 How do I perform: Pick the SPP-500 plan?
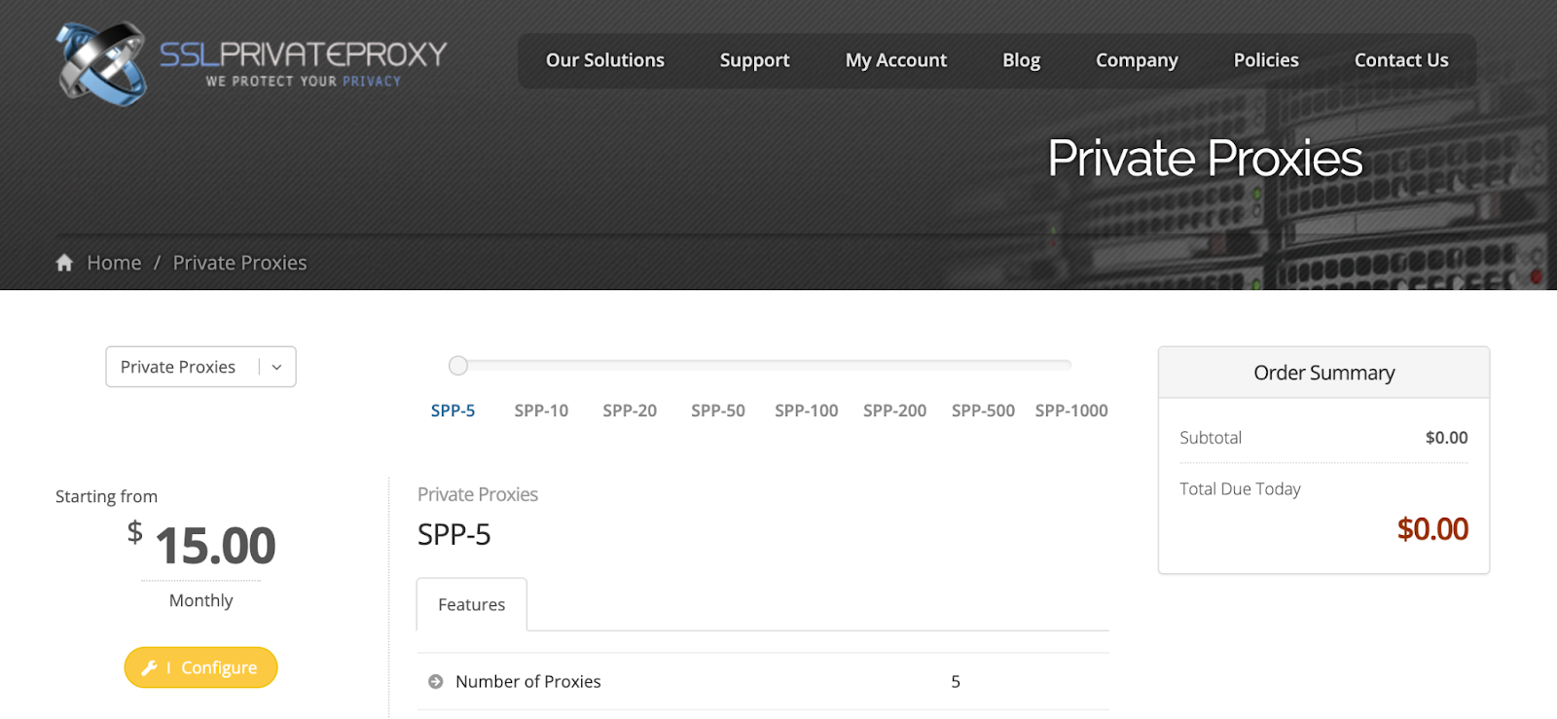click(983, 411)
